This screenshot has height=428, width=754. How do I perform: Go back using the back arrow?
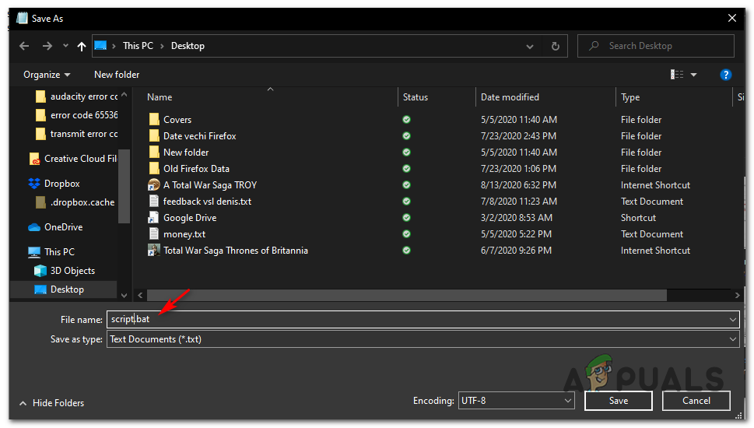pos(24,46)
